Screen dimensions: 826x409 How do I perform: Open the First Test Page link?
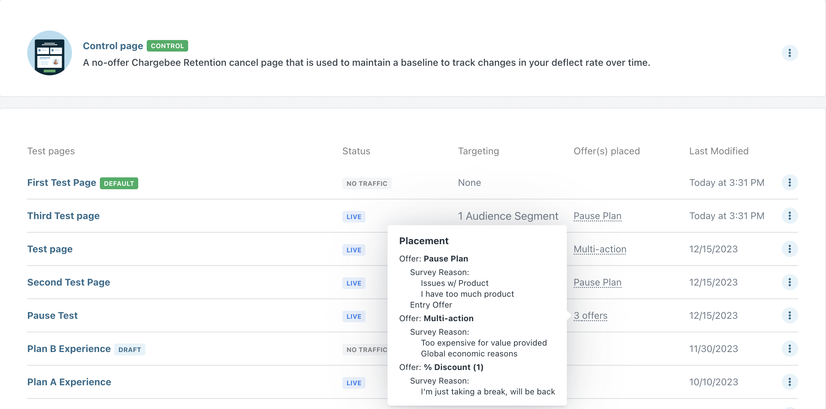click(x=61, y=183)
